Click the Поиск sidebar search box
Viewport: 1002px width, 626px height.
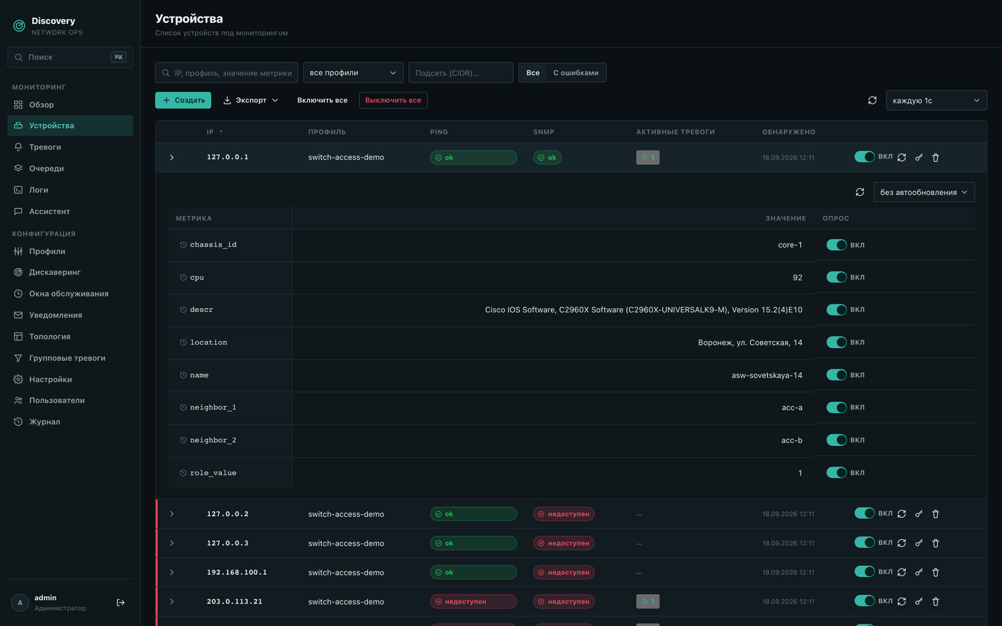pyautogui.click(x=70, y=57)
